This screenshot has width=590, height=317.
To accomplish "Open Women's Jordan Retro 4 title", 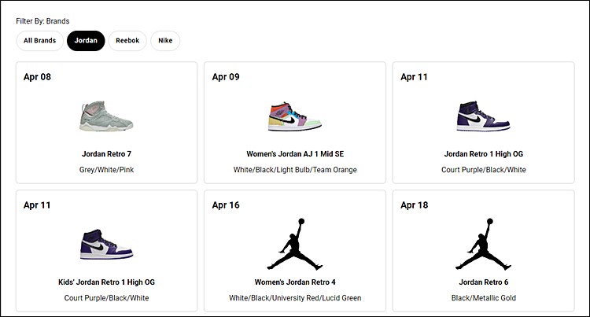I will (295, 282).
